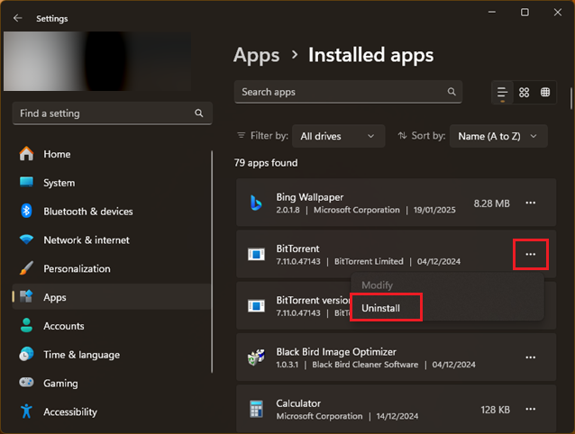
Task: Click the user profile picture area
Action: pyautogui.click(x=97, y=61)
